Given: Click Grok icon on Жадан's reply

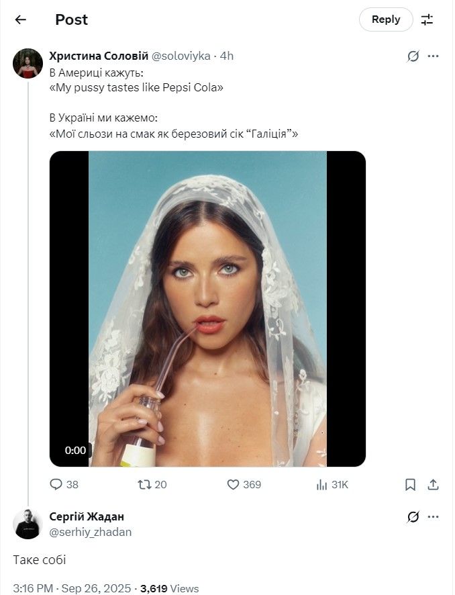Looking at the screenshot, I should 413,517.
